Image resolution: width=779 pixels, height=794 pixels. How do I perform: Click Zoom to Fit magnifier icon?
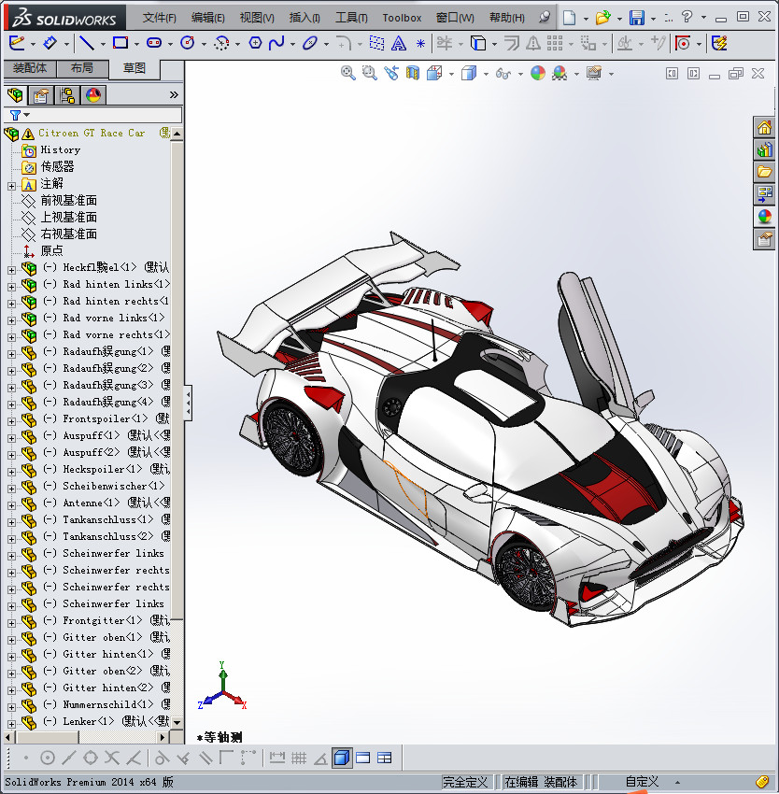[x=347, y=73]
